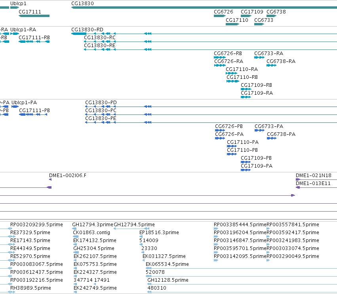This screenshot has width=337, height=294.
Task: Select feature 514009
Action: coord(141,244)
